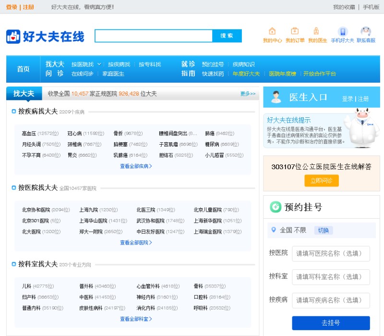Open 手机好大夫 phone icon
The width and height of the screenshot is (384, 336).
tap(343, 32)
